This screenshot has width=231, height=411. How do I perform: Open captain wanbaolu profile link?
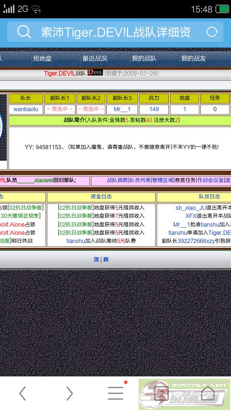[26, 109]
